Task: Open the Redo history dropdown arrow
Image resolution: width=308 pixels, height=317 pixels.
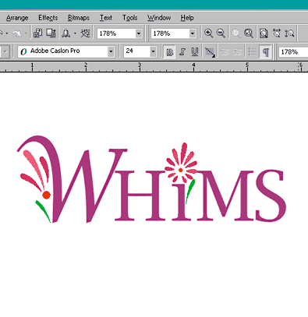Action: tap(26, 33)
